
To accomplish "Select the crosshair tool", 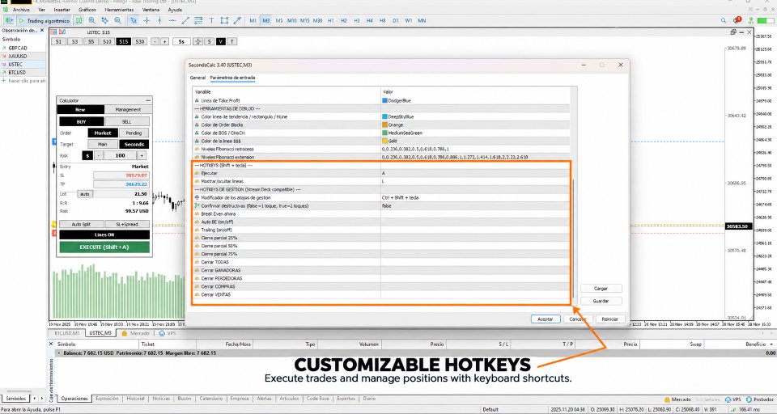I will (146, 21).
